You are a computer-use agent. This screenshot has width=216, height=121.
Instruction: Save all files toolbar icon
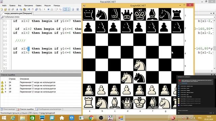[x=12, y=9]
